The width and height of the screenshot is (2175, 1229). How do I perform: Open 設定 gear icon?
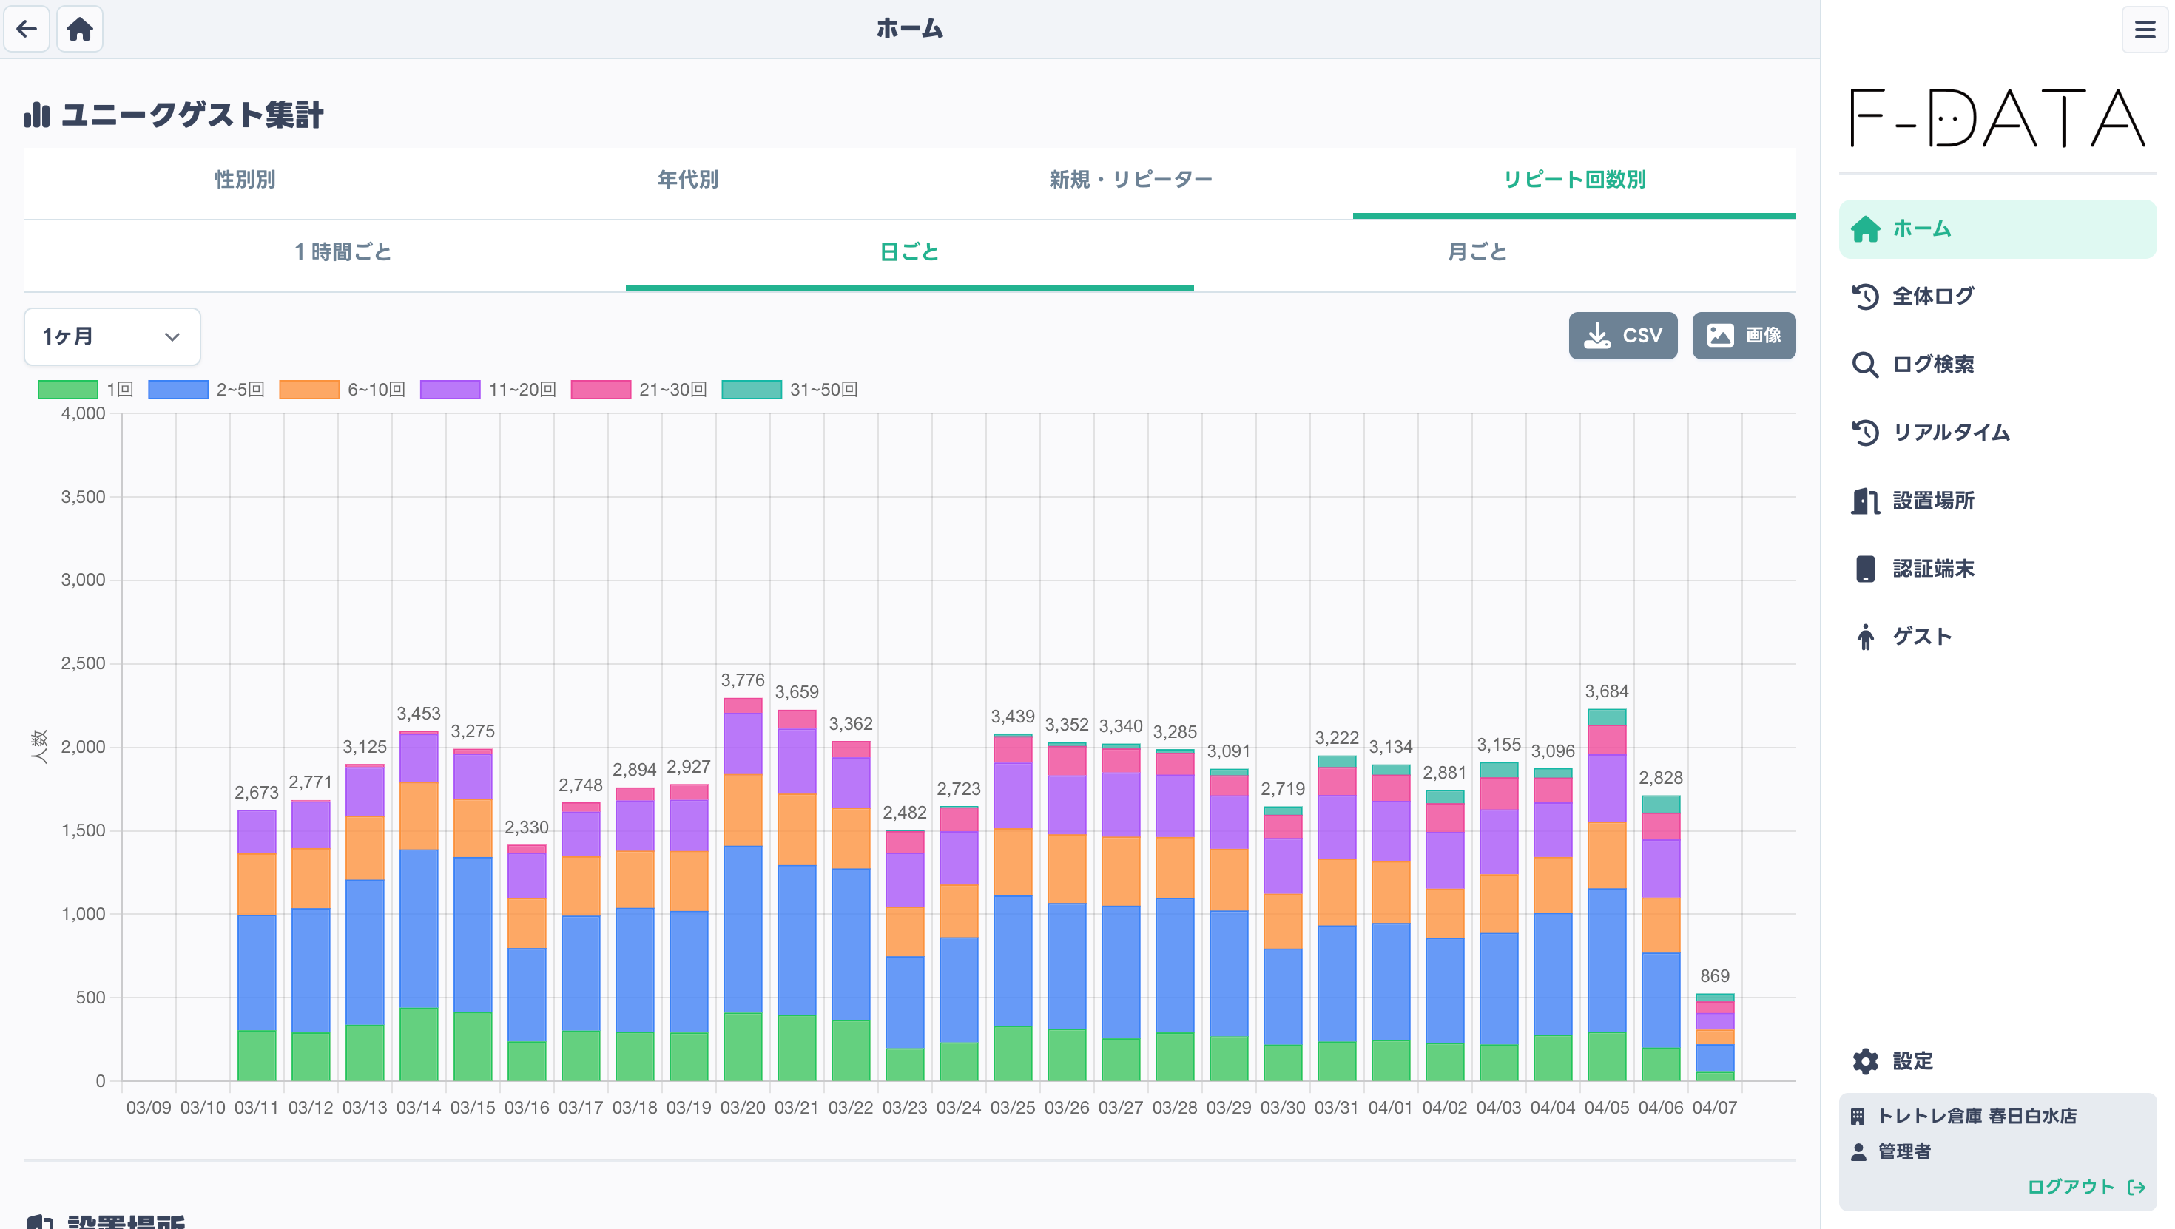point(1865,1061)
